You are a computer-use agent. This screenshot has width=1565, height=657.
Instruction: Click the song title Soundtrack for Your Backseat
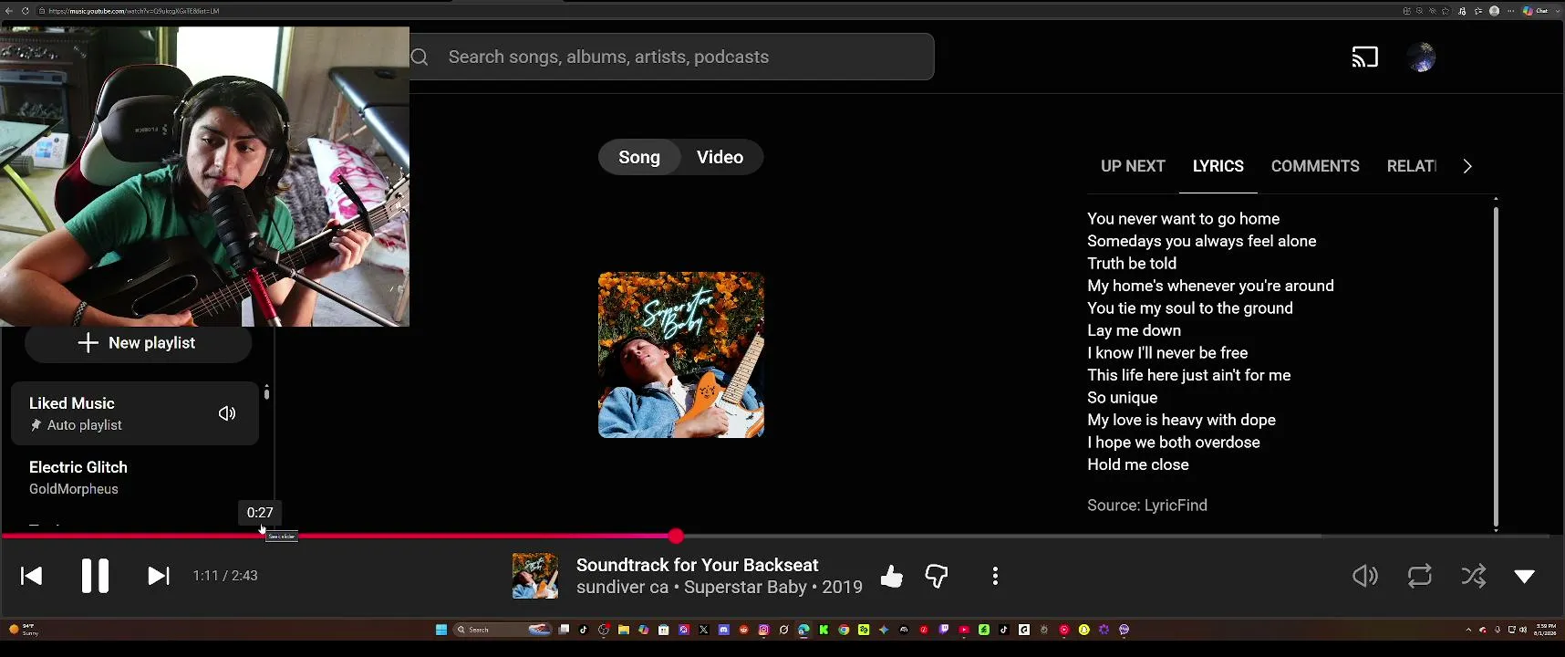tap(697, 565)
